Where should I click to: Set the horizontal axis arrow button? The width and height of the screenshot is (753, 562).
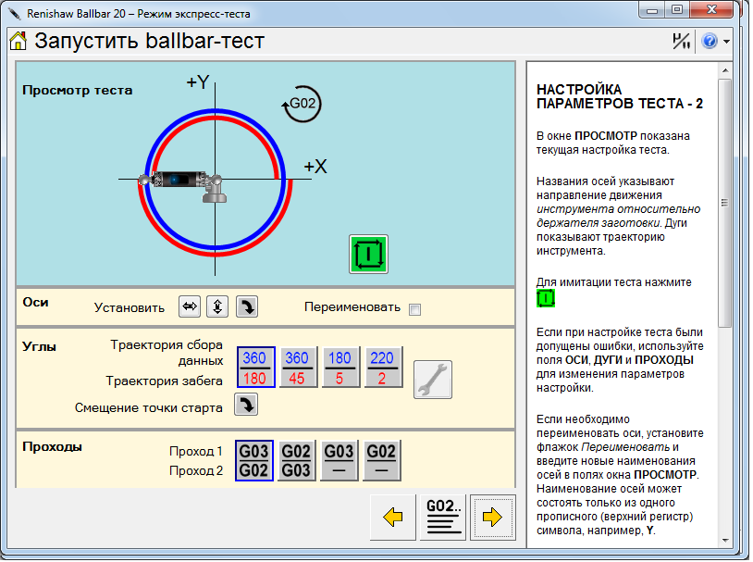[190, 306]
